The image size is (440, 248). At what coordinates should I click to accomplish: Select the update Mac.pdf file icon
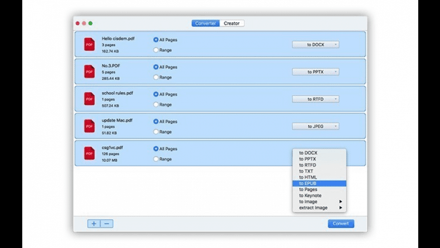90,126
